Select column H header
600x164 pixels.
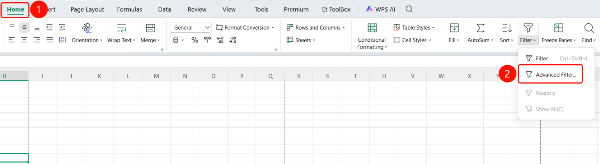[14, 76]
